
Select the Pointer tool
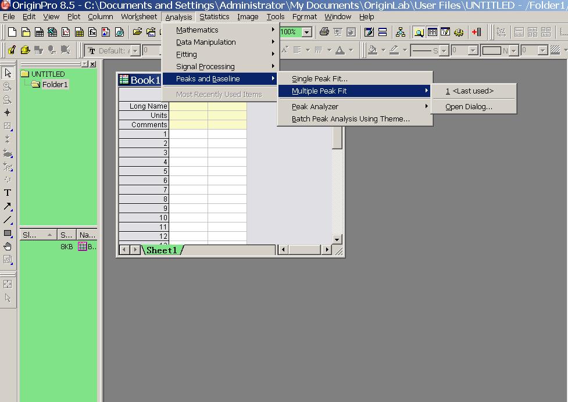[8, 73]
